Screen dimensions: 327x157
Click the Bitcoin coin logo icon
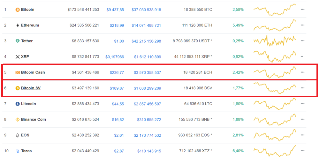click(18, 10)
